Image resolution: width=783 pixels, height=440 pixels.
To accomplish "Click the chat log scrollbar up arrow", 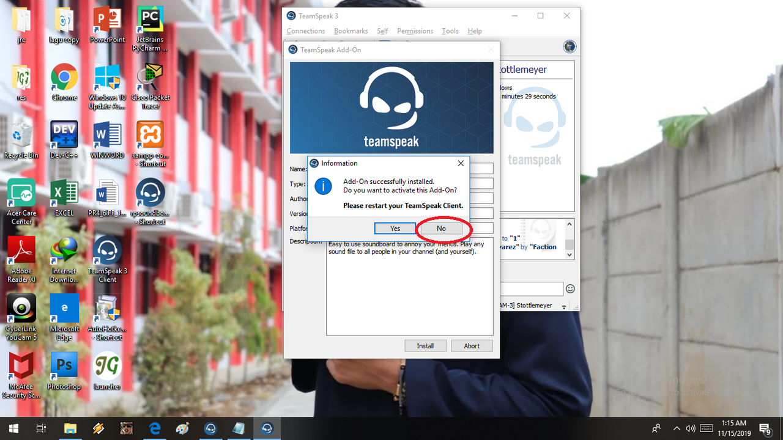I will point(570,224).
